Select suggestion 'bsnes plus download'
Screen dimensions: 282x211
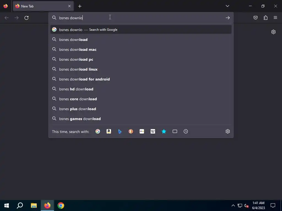(141, 109)
